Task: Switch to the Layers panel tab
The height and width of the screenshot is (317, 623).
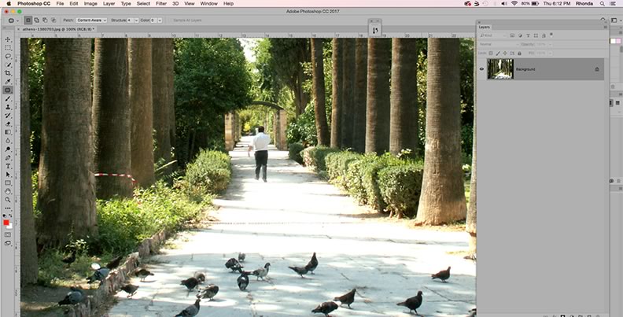Action: 485,27
